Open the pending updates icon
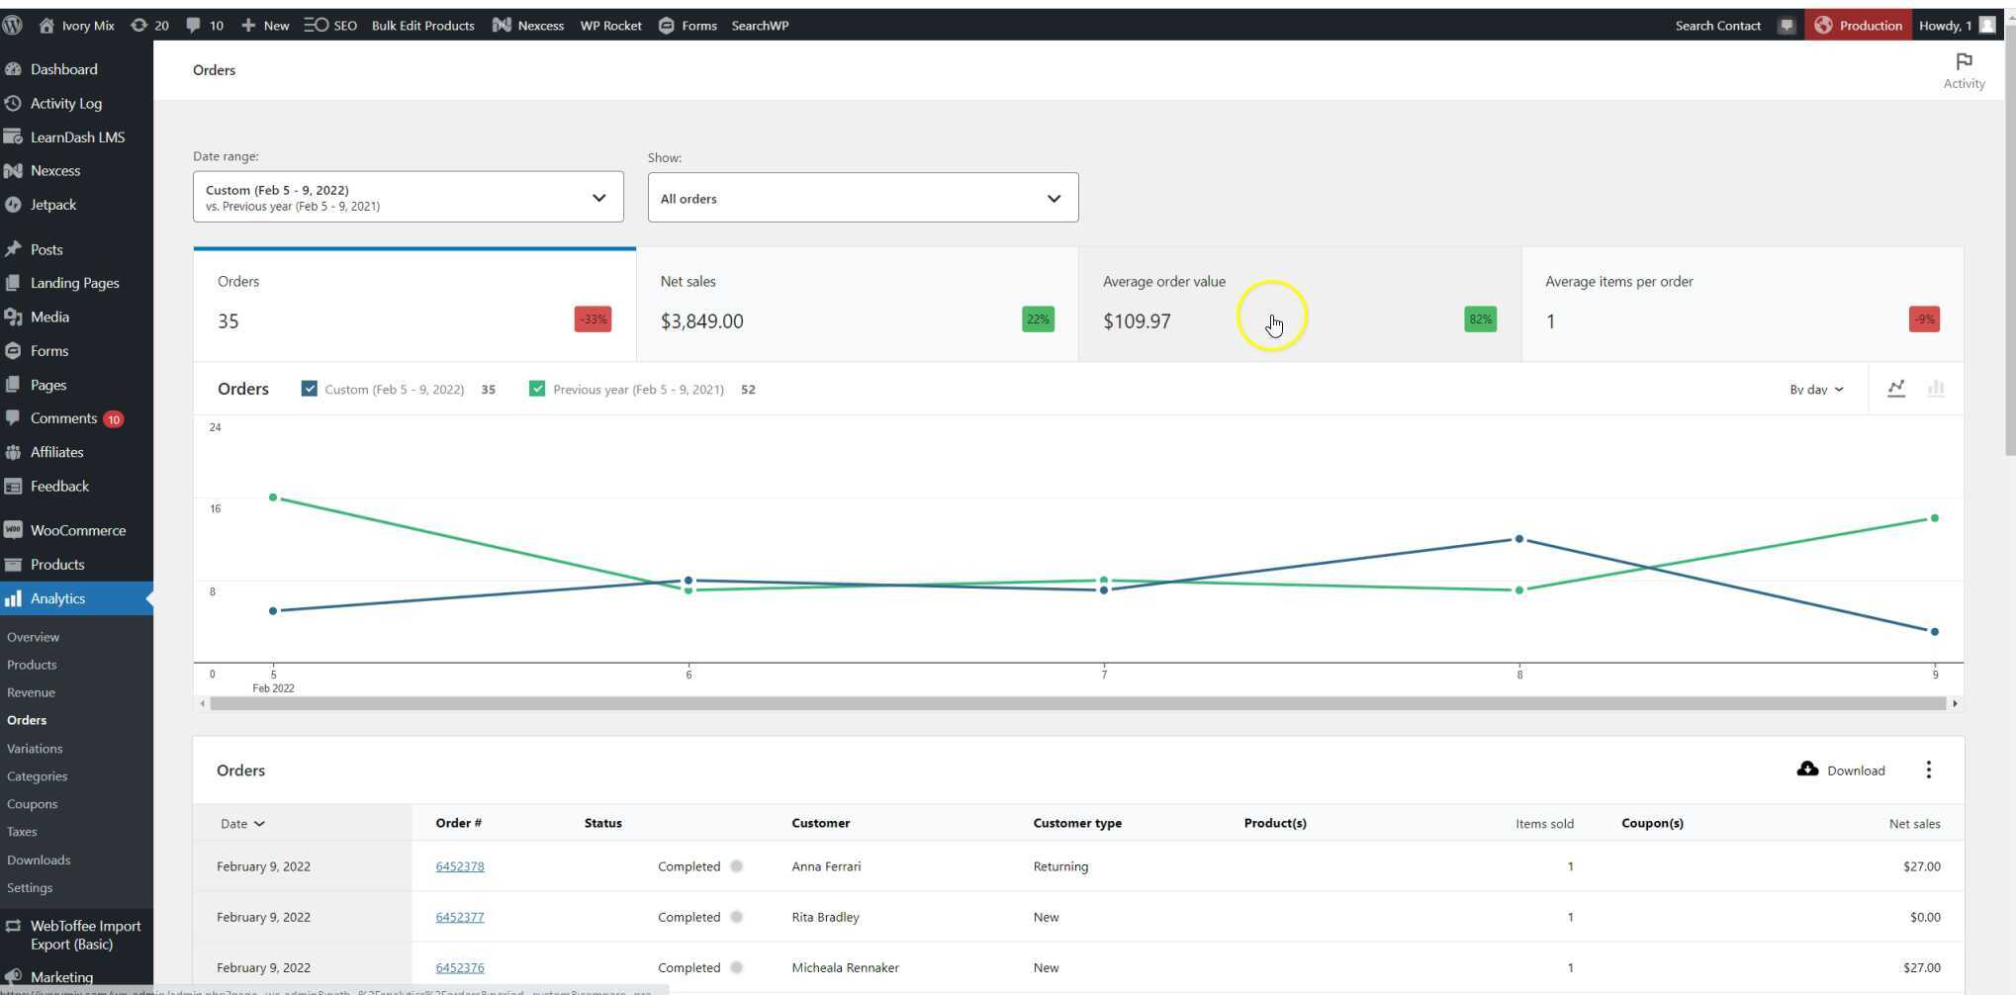The height and width of the screenshot is (995, 2016). pos(148,26)
